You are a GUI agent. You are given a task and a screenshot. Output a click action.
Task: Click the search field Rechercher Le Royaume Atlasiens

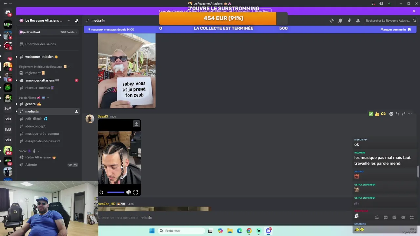390,20
